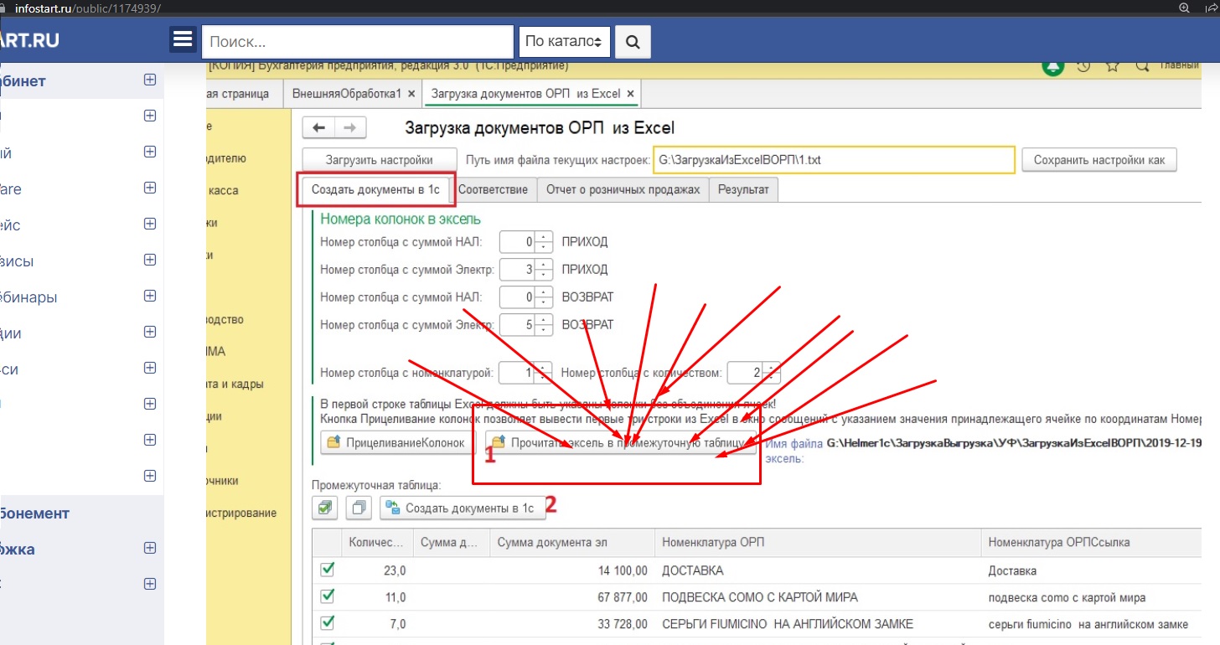Toggle the checkbox in the ДОСТАВКА row
Viewport: 1220px width, 645px height.
(x=328, y=570)
